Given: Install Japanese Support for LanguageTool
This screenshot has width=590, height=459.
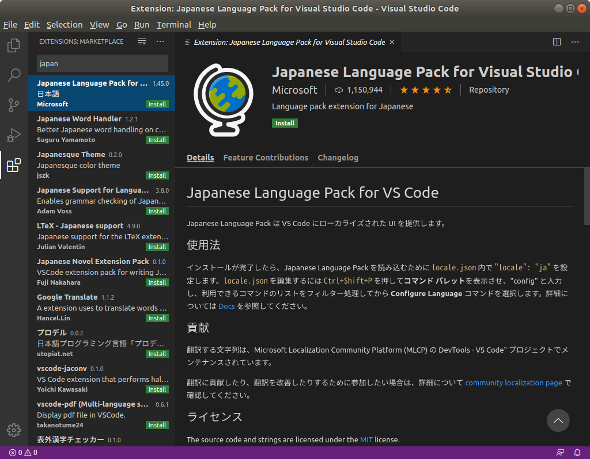Looking at the screenshot, I should pyautogui.click(x=157, y=211).
